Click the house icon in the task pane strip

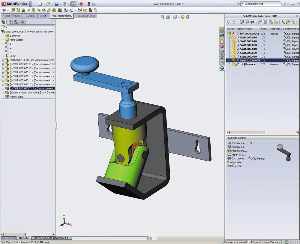pyautogui.click(x=222, y=30)
